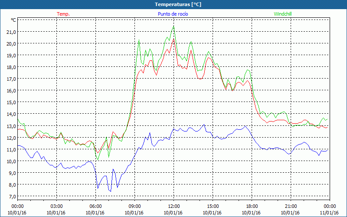Click the 09:00 time axis label
Viewport: 347px width, 217px height.
(x=134, y=207)
